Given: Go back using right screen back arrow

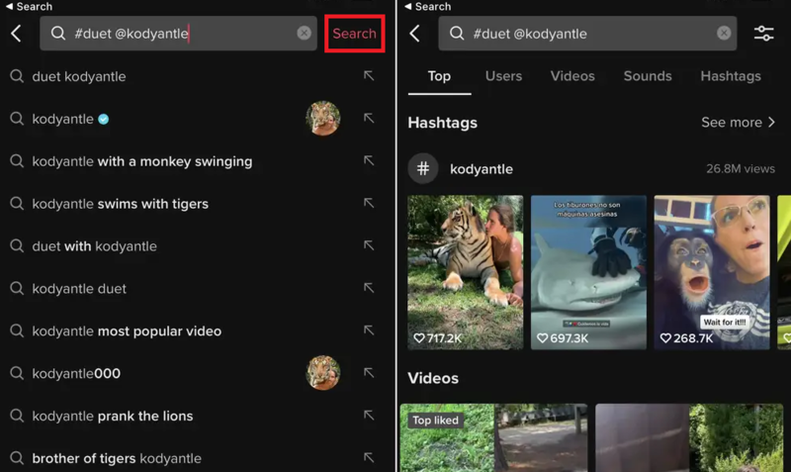Looking at the screenshot, I should 414,34.
